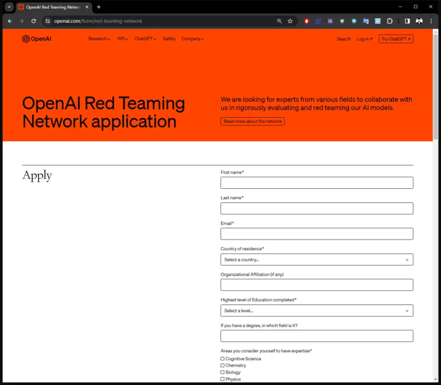Expand the Highest level of Education dropdown
The image size is (441, 385).
317,310
